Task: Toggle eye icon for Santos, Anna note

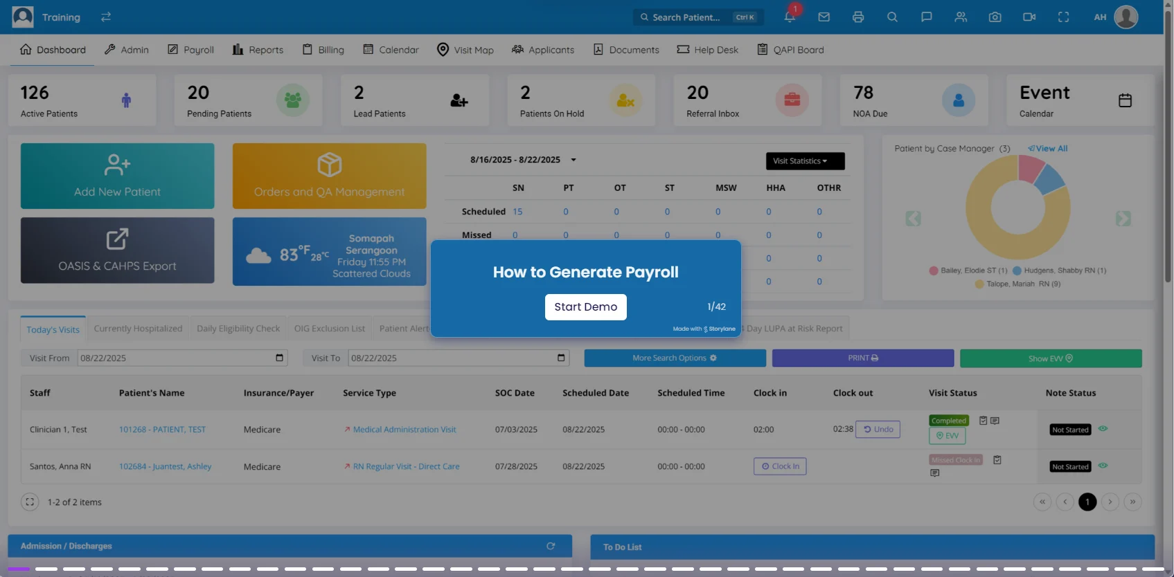Action: coord(1103,466)
